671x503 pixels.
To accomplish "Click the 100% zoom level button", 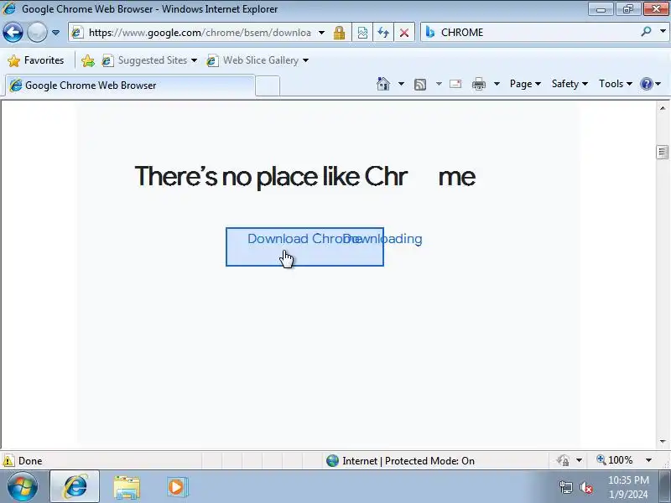I will coord(614,460).
